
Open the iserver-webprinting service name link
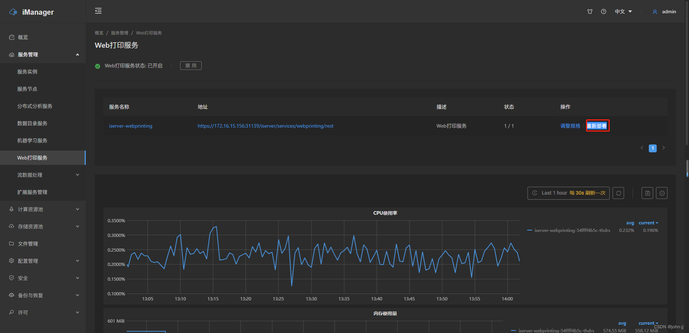131,126
